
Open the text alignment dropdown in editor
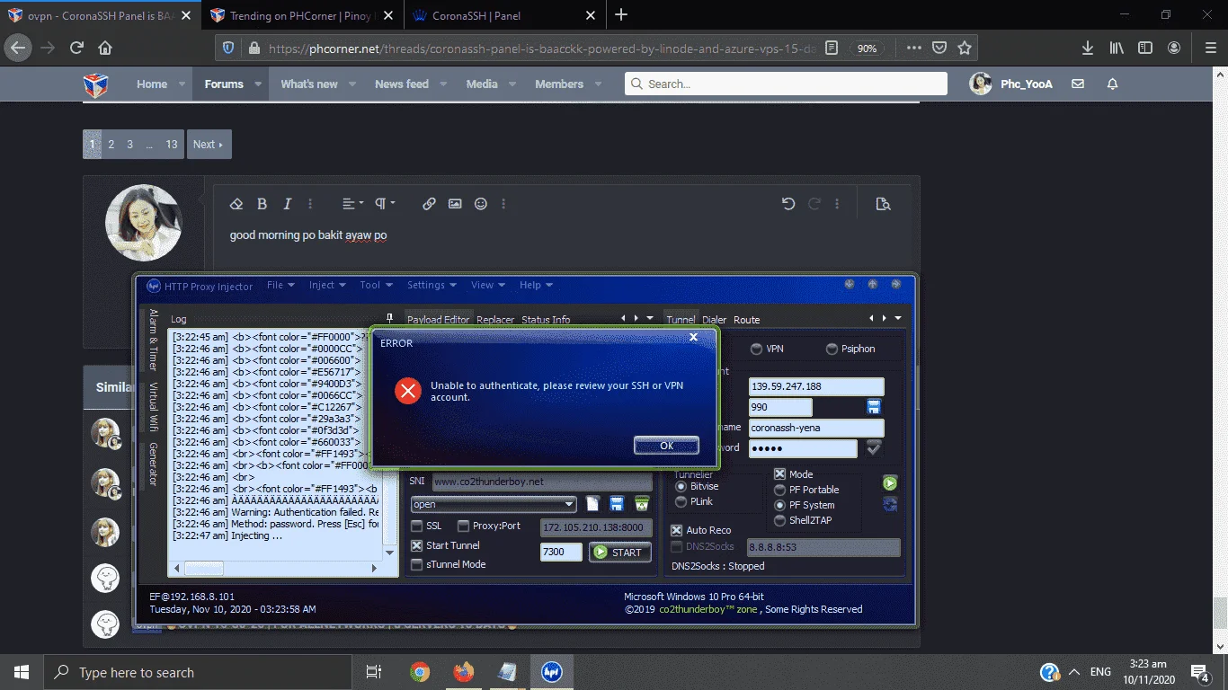[x=353, y=204]
